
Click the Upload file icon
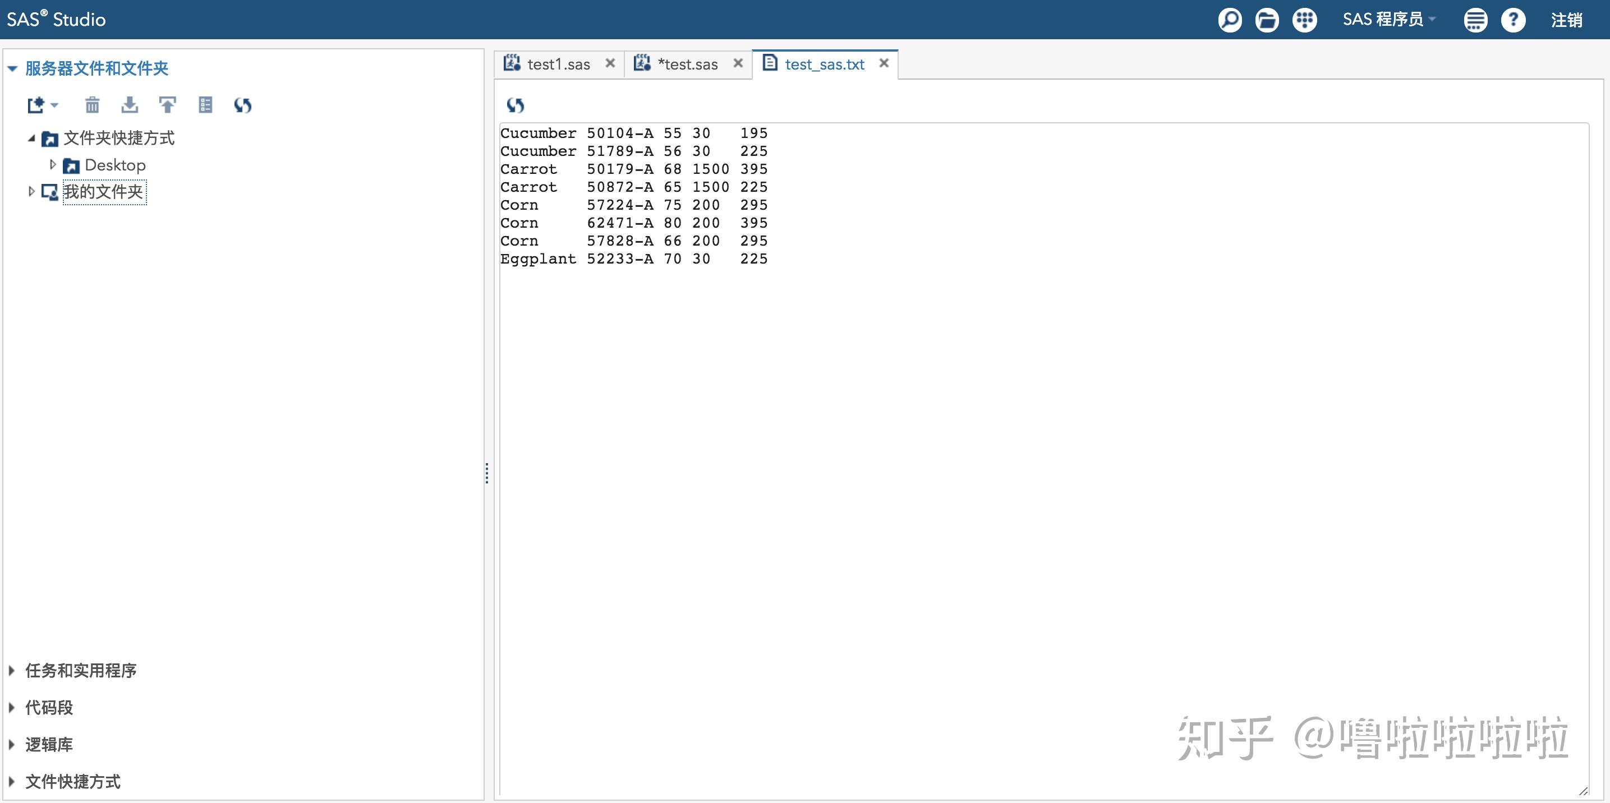(x=167, y=105)
